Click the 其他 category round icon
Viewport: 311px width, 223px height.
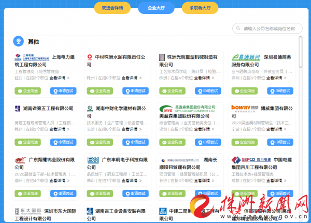(19, 41)
